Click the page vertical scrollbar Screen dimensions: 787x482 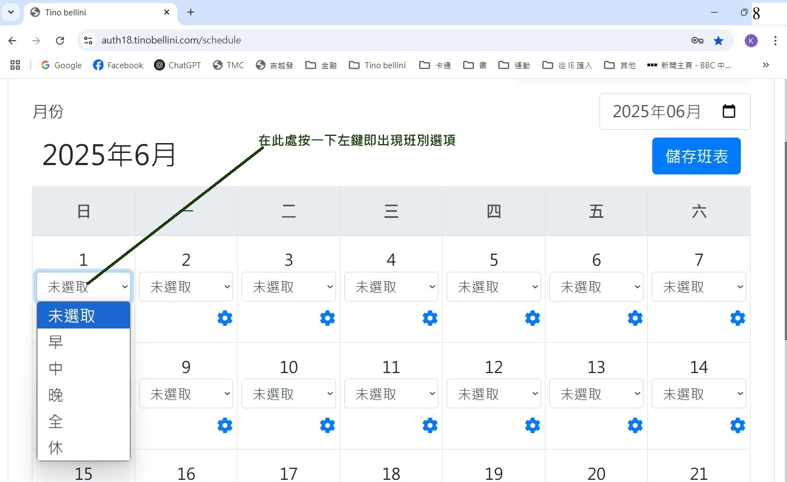tap(785, 241)
